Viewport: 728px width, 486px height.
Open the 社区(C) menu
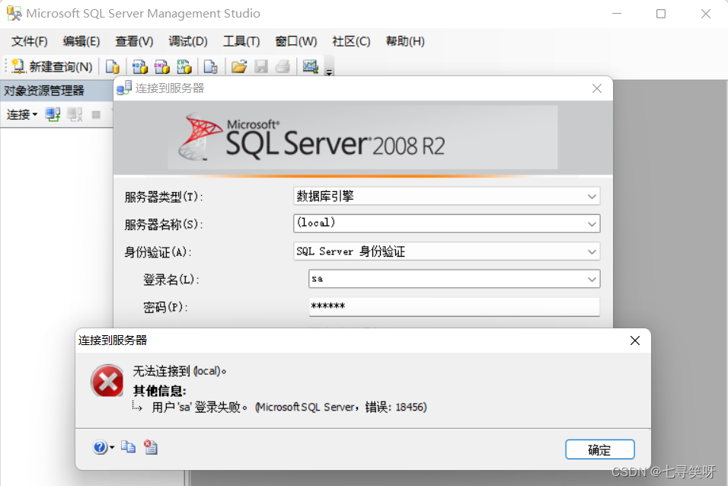coord(351,41)
